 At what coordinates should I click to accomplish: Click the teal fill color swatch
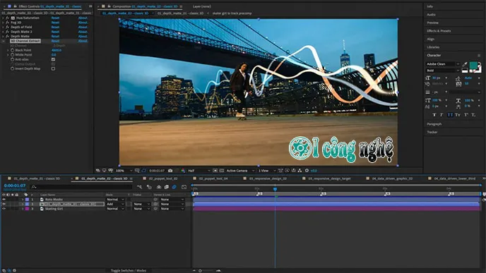(473, 65)
